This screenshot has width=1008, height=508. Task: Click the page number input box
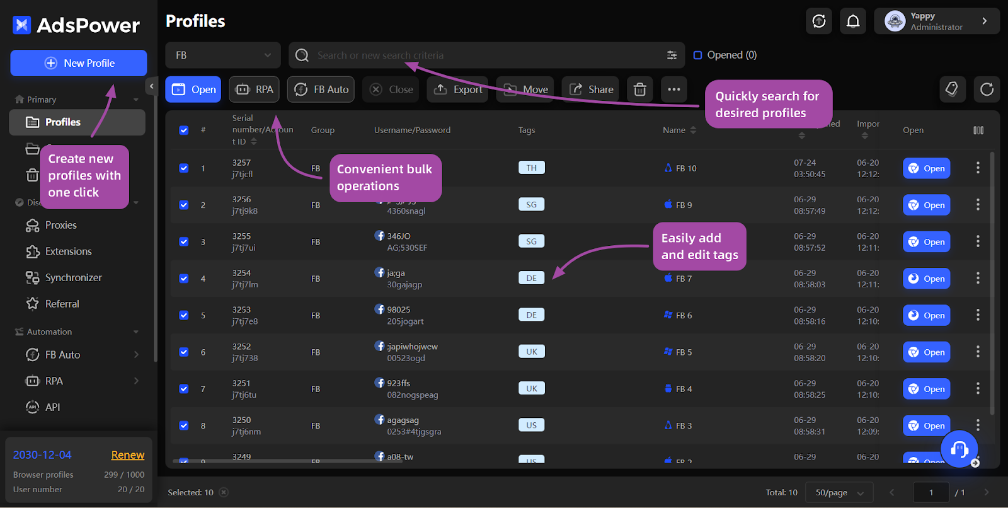[x=931, y=492]
